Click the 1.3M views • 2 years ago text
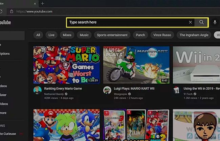 click(199, 98)
